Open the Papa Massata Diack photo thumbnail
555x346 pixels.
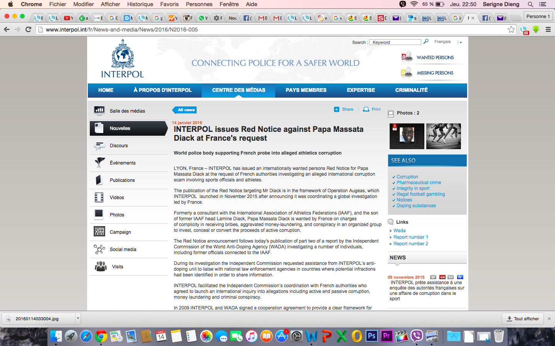(x=407, y=136)
